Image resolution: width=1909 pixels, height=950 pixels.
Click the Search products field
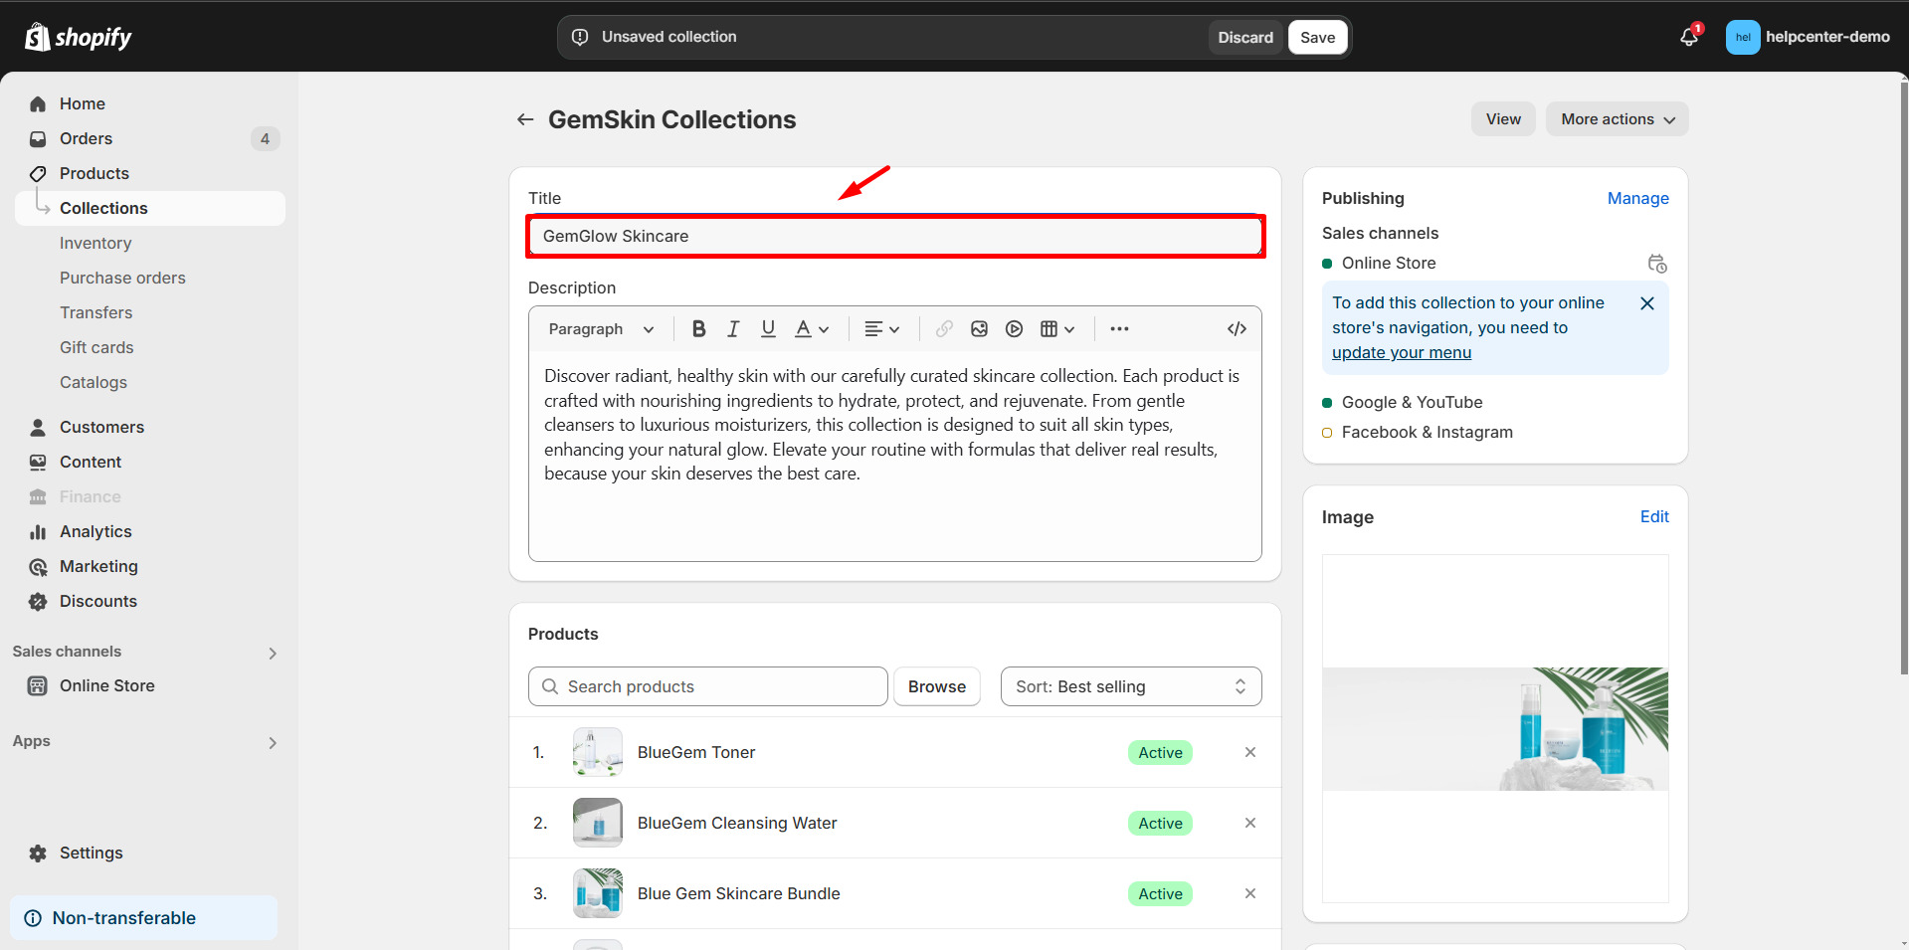point(708,686)
